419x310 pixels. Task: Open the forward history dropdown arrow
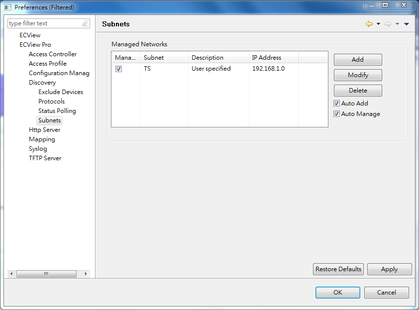[398, 24]
